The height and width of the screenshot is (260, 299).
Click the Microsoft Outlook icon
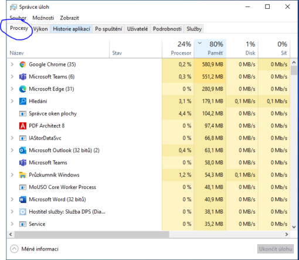point(23,150)
